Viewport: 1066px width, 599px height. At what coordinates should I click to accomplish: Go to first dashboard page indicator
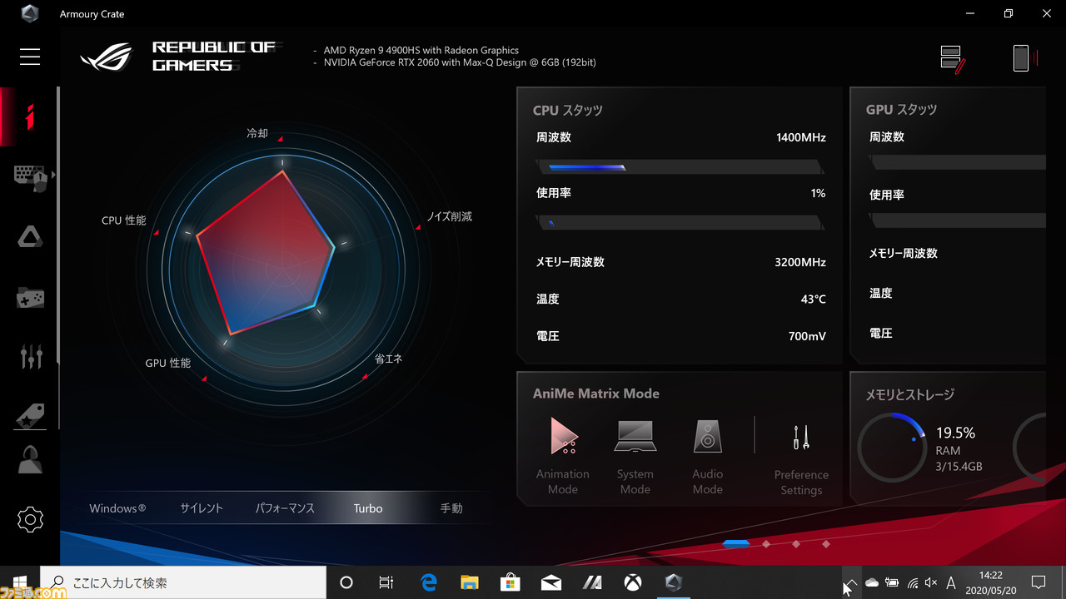736,544
